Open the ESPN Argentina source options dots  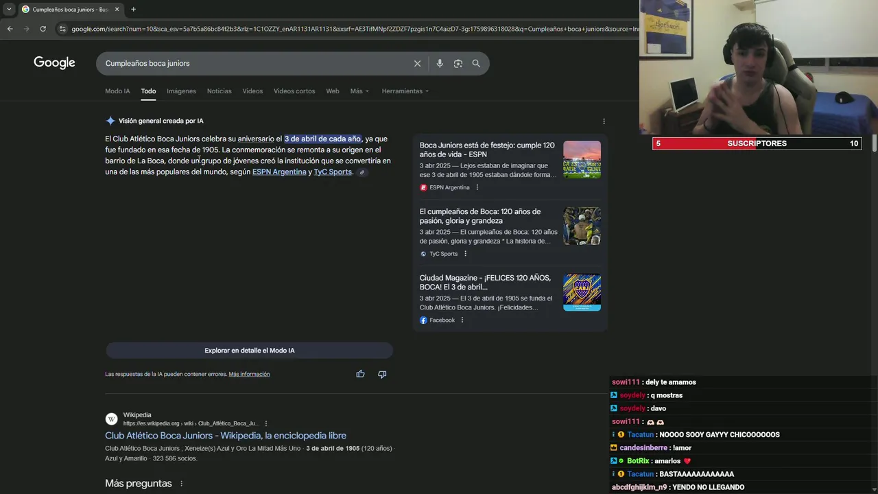477,187
